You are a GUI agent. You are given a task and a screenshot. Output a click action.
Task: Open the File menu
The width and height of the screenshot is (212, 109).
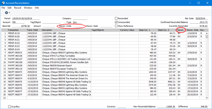pos(3,8)
